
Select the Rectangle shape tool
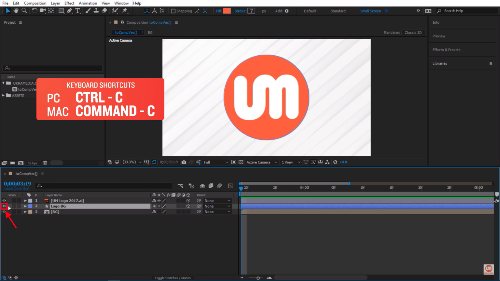point(61,11)
